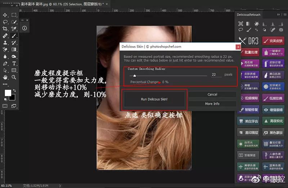Open the DeliciousRetouch panel menu

coord(285,14)
